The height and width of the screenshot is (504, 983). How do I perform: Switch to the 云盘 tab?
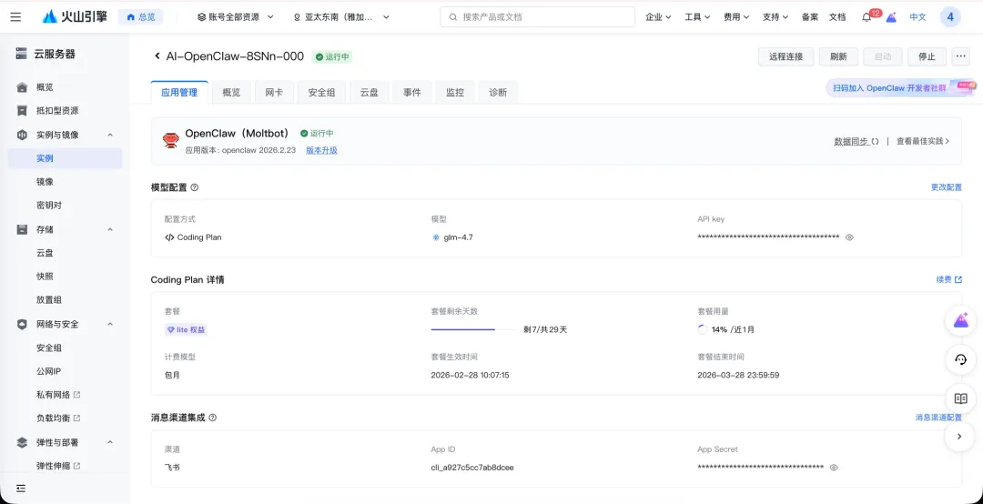pyautogui.click(x=370, y=92)
